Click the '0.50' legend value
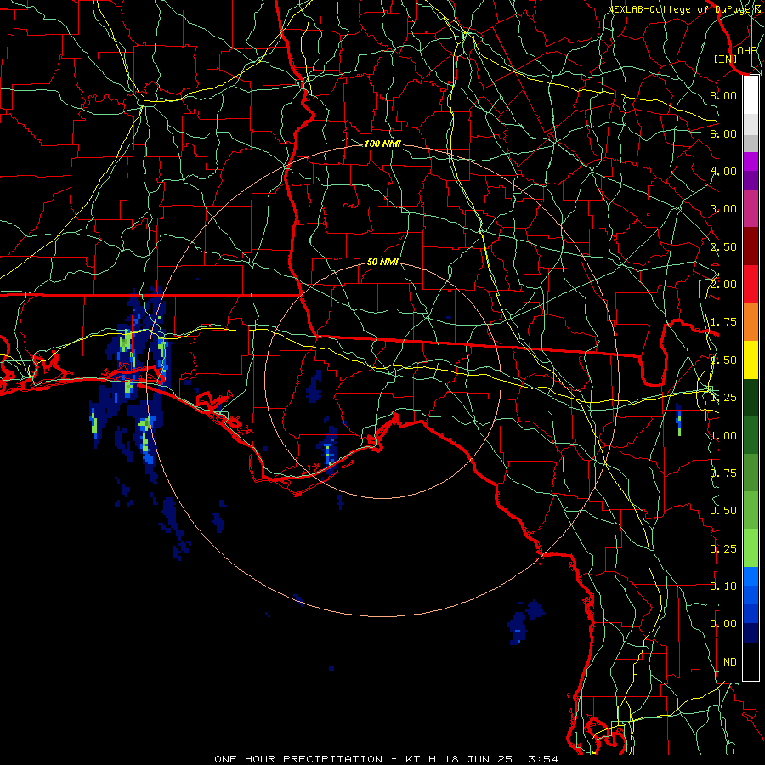Screen dimensions: 765x765 723,511
